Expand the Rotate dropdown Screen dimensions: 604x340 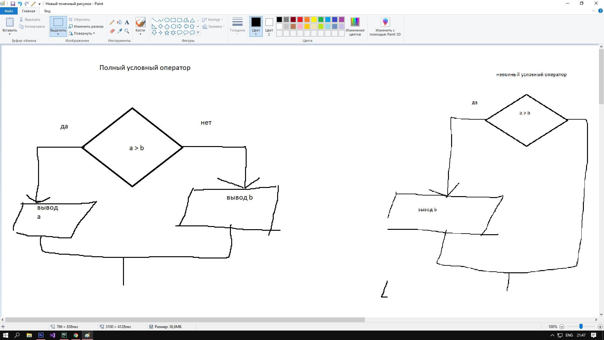[x=83, y=33]
